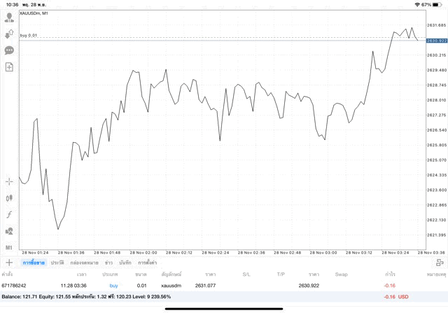Viewport: 448px width, 313px height.
Task: Tap the buy/sell arrows trade icon
Action: click(9, 34)
